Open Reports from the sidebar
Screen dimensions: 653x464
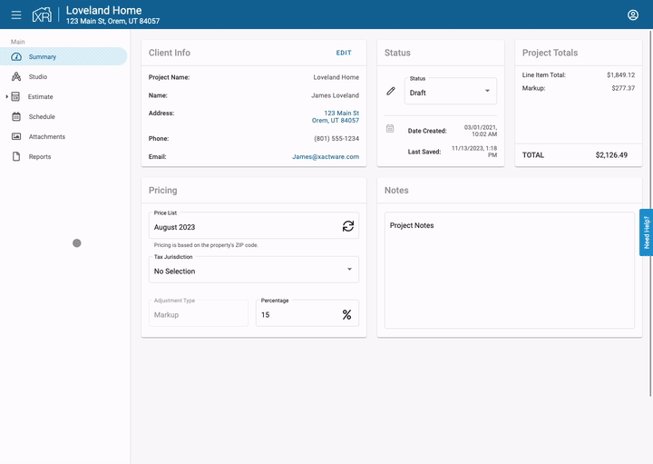(x=40, y=157)
